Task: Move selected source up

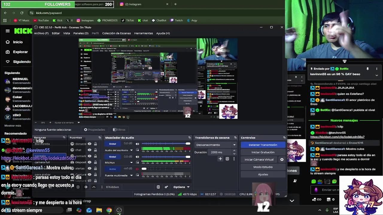Action: point(94,187)
